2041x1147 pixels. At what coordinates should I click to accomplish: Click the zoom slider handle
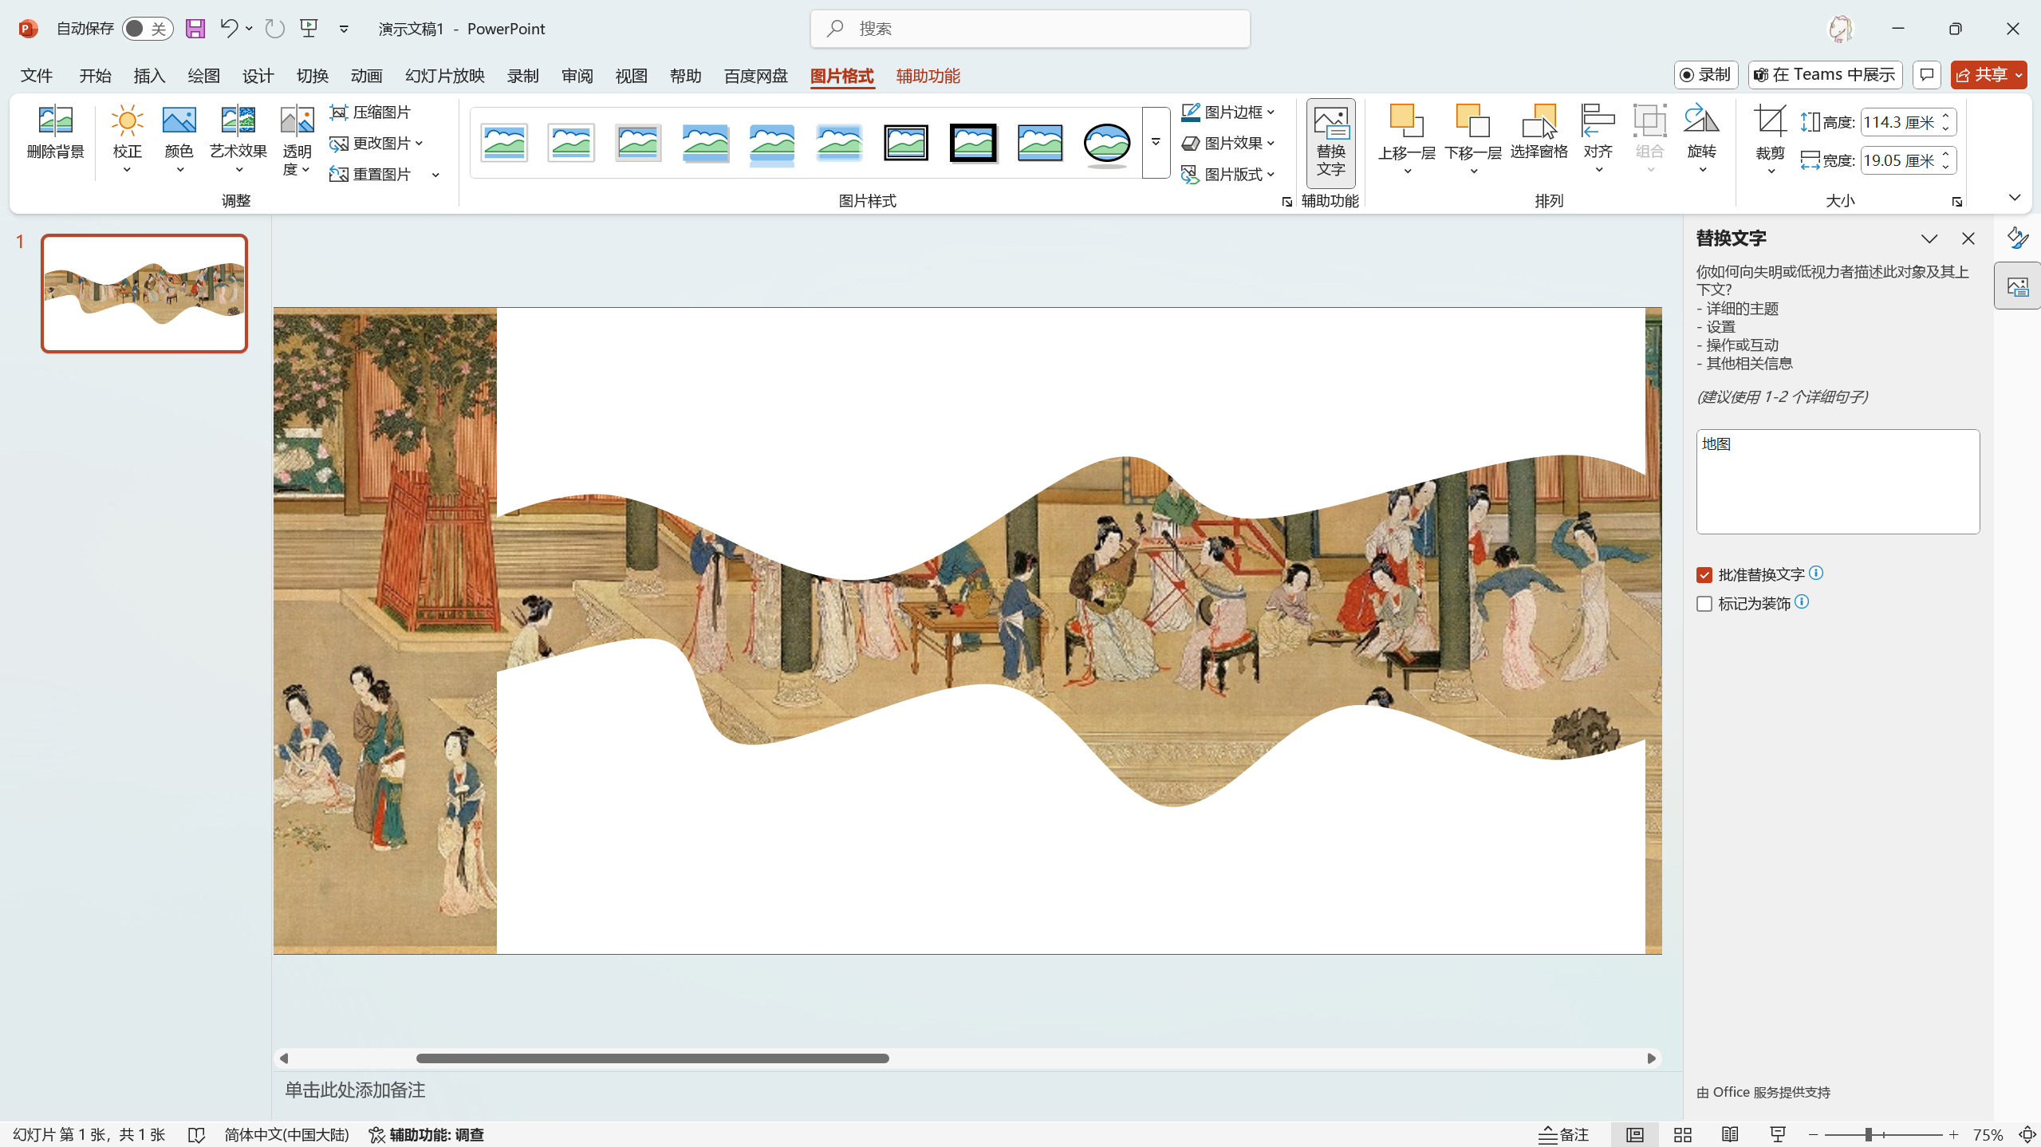(x=1868, y=1134)
